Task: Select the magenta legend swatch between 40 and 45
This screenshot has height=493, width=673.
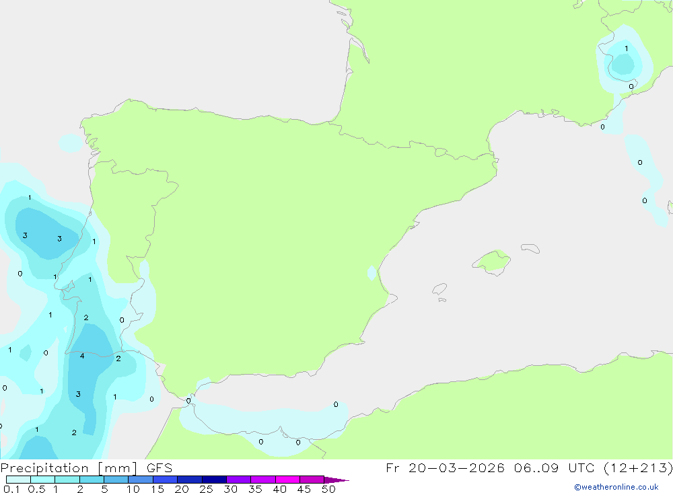Action: (x=287, y=480)
